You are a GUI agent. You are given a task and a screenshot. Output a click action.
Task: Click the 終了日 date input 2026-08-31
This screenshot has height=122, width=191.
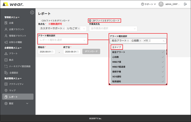tap(72, 52)
